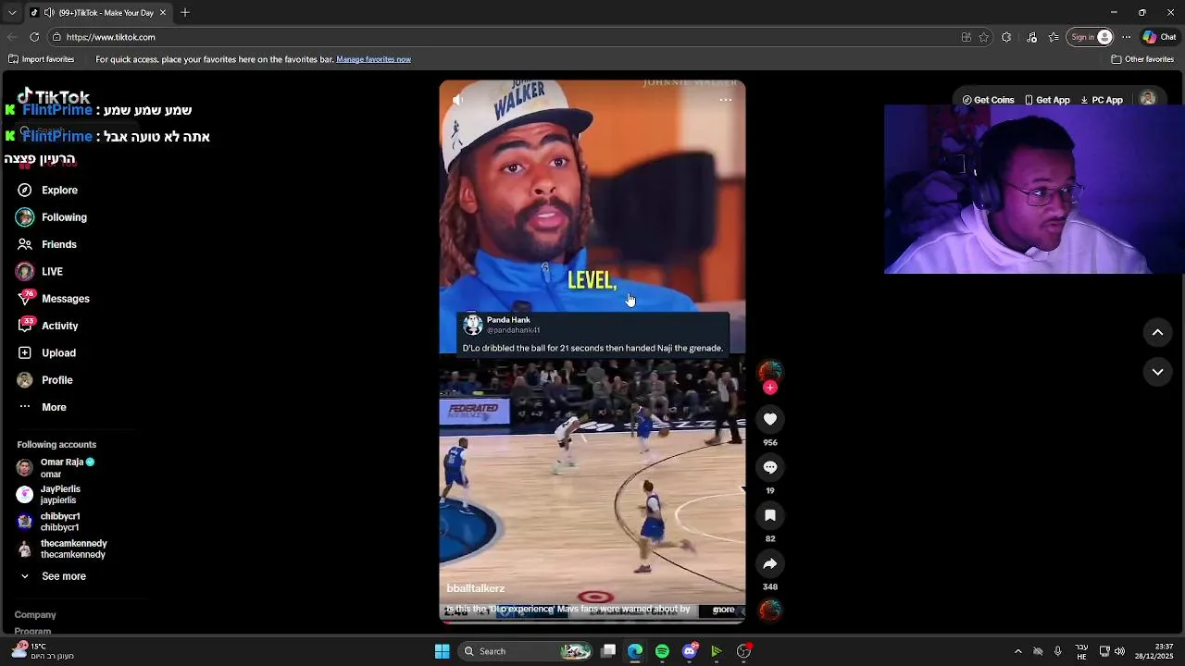Click Get Coins button

pyautogui.click(x=988, y=100)
